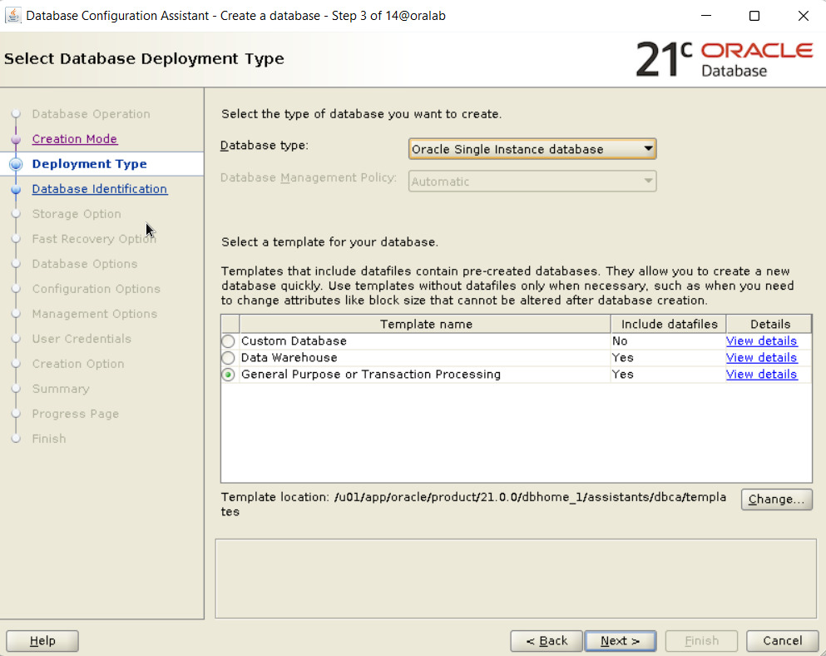Click the Finish step indicator in sidebar
This screenshot has width=826, height=656.
point(16,439)
